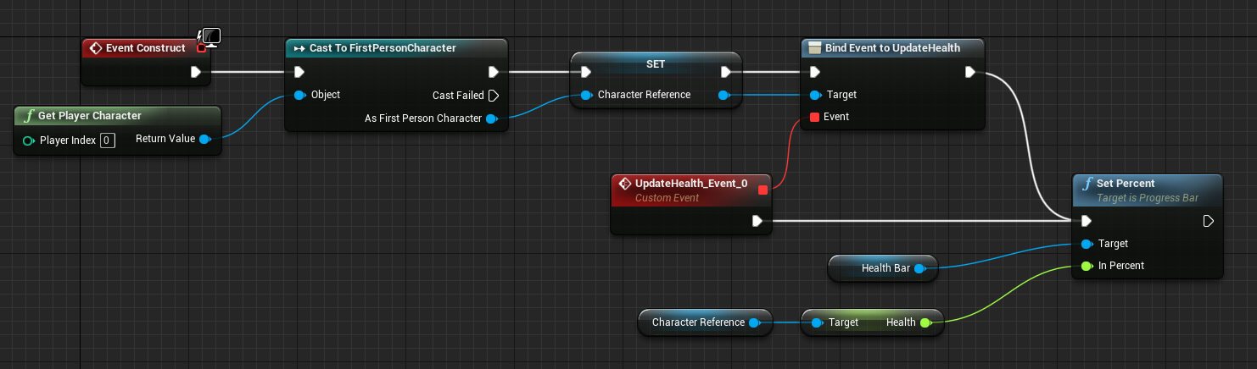Viewport: 1257px width, 369px height.
Task: Click the UpdateHealth_Event_0 red delegate output pin
Action: [x=763, y=190]
